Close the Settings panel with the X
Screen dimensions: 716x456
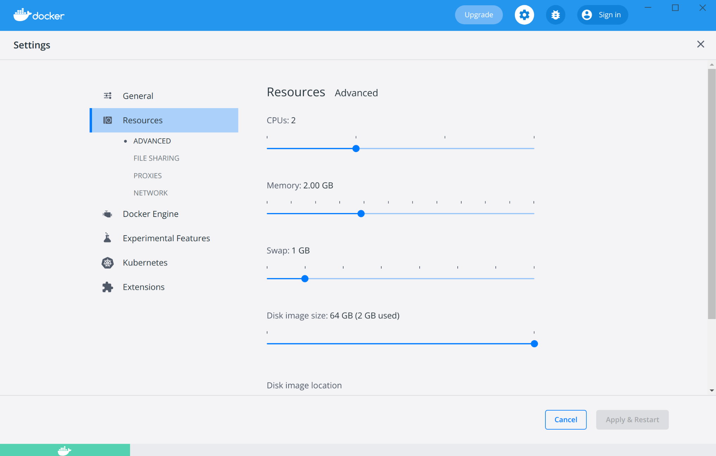click(x=700, y=44)
